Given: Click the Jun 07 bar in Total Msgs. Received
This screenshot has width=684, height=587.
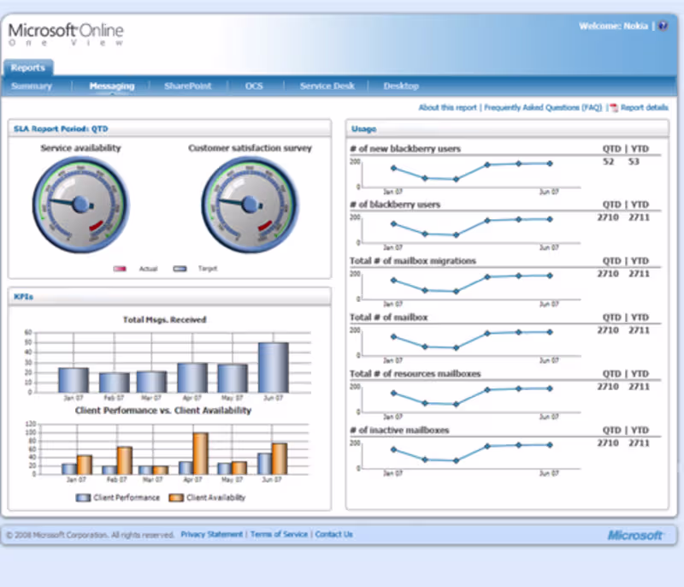Looking at the screenshot, I should click(274, 367).
